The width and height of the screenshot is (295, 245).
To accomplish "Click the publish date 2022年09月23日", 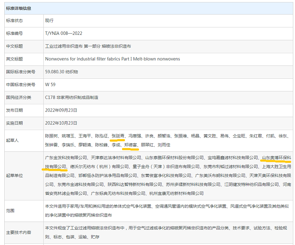I will click(61, 110).
